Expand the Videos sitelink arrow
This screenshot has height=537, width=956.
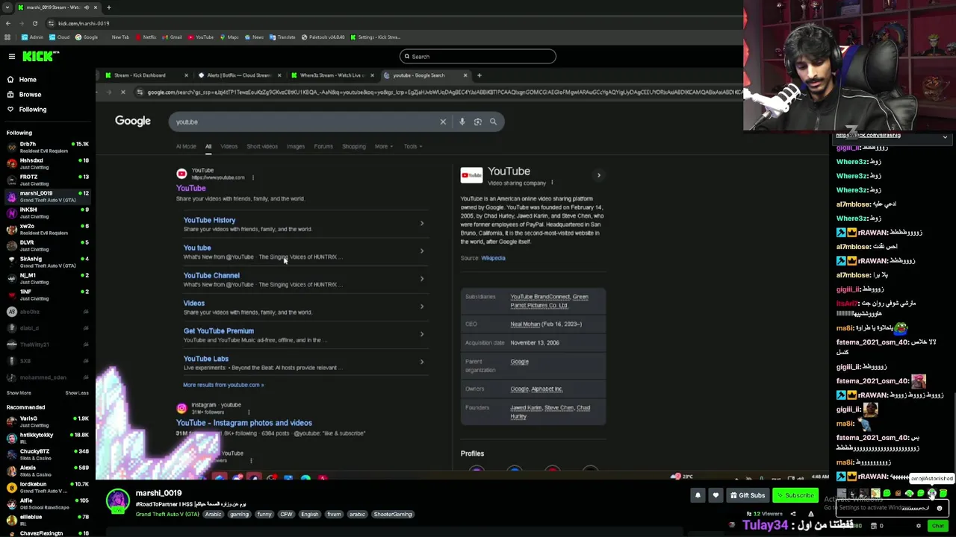pyautogui.click(x=421, y=307)
